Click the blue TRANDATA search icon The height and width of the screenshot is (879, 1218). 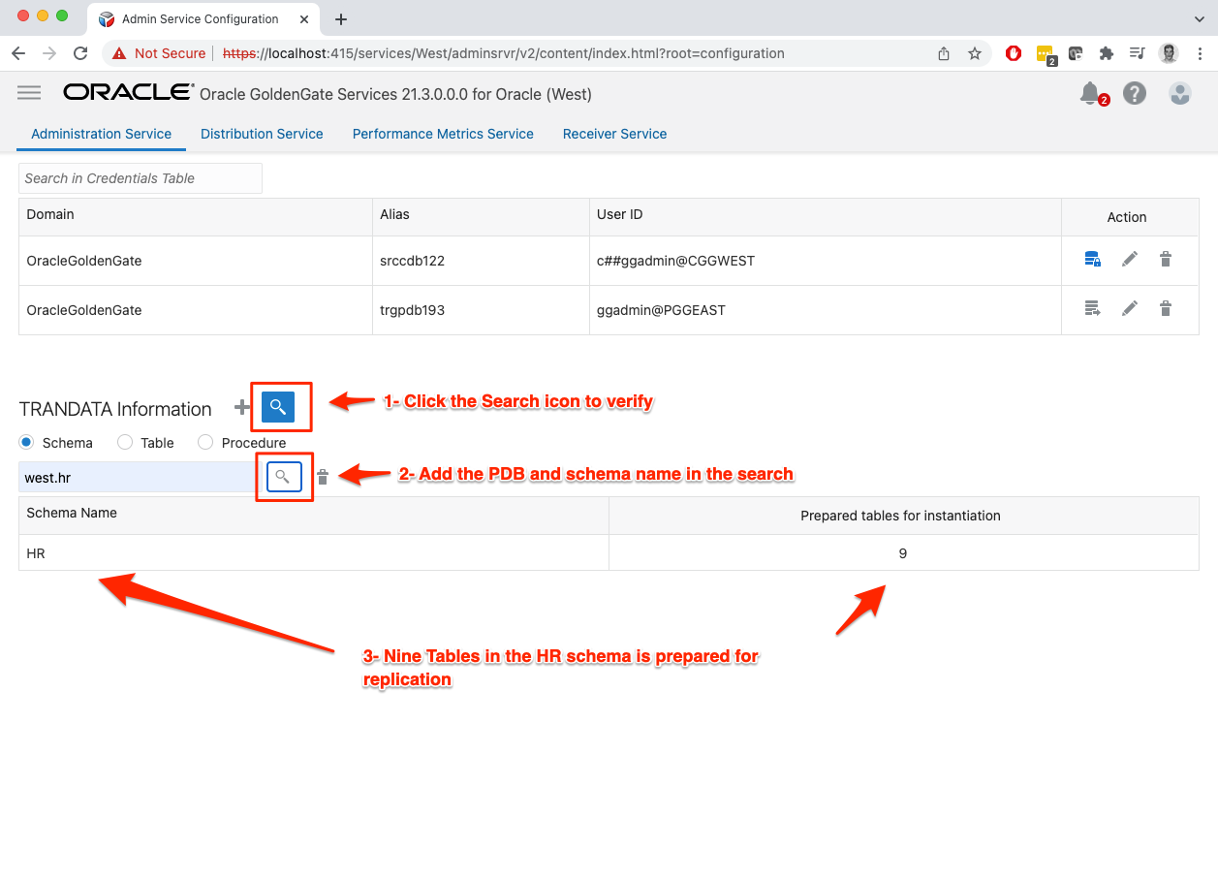click(278, 407)
